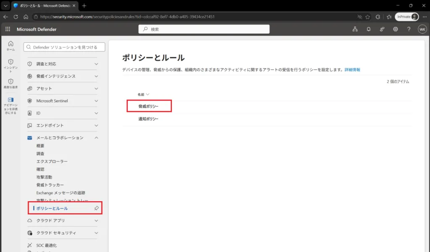Open 脅威トラッカー from the sidebar
The width and height of the screenshot is (430, 252).
click(x=50, y=185)
